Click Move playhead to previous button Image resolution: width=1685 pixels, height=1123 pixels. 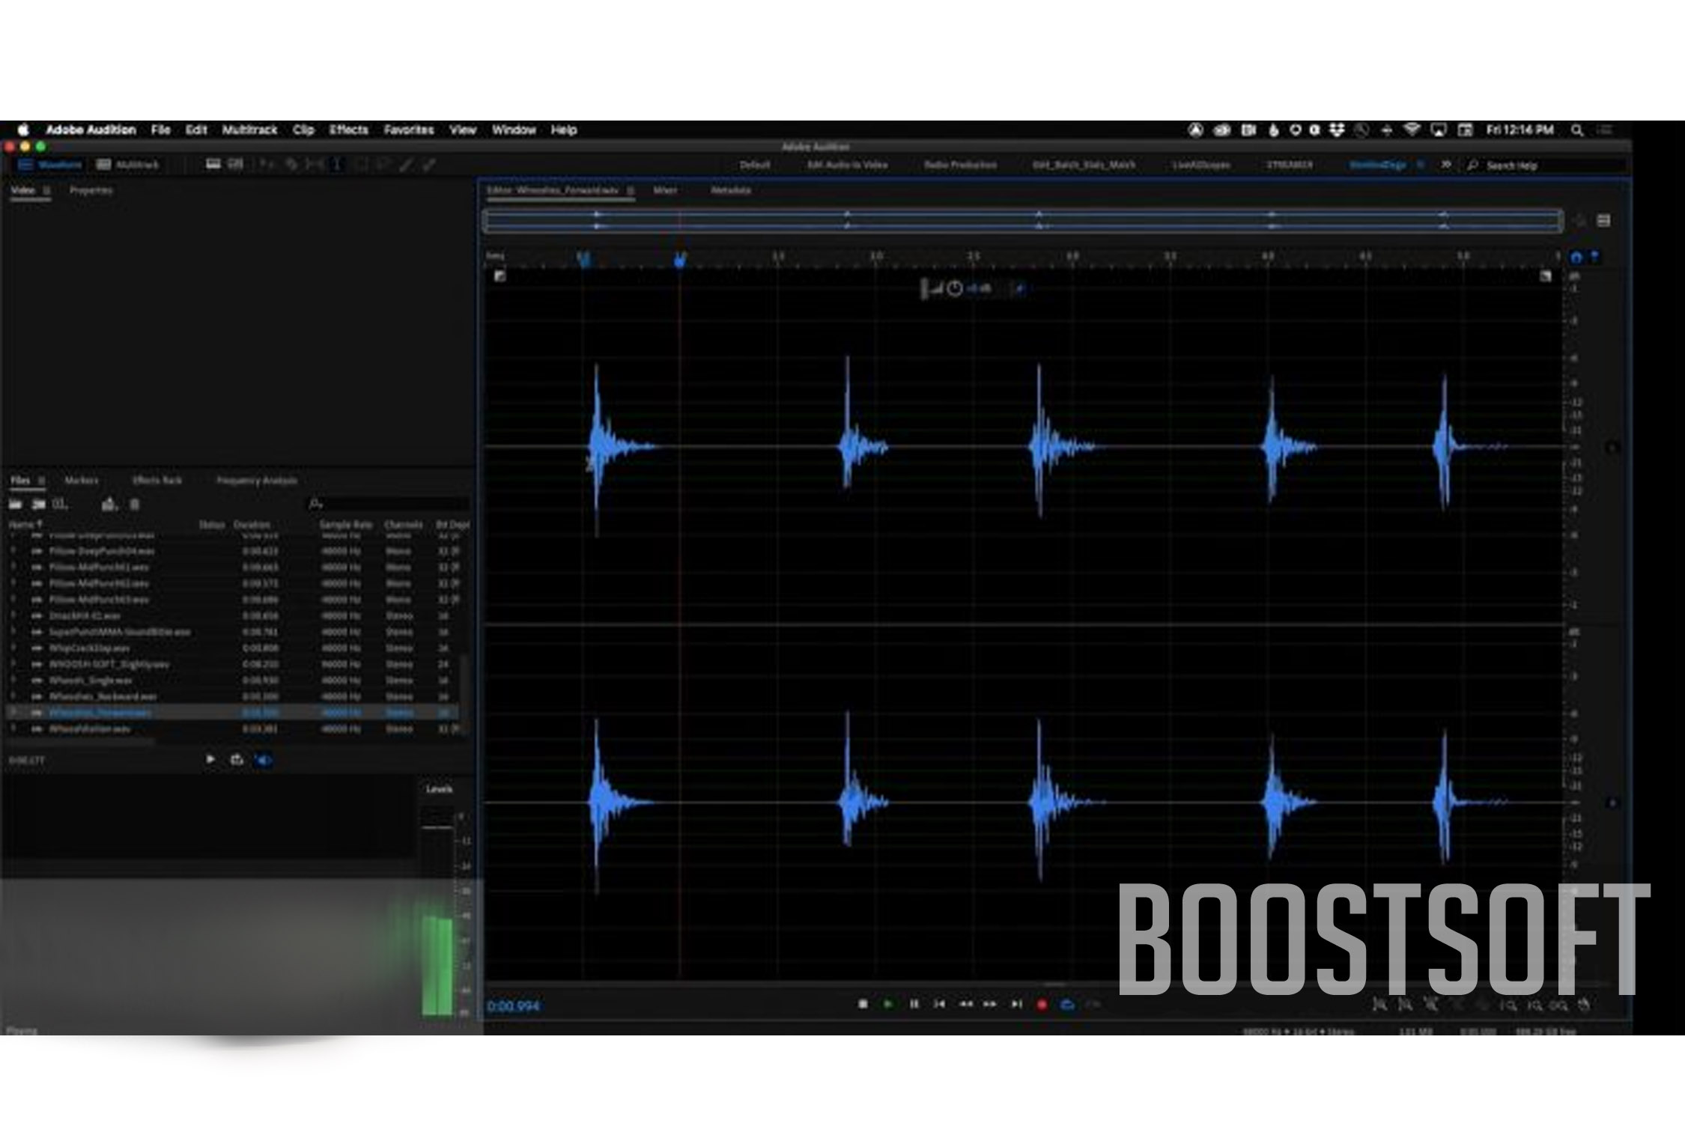(x=939, y=1004)
